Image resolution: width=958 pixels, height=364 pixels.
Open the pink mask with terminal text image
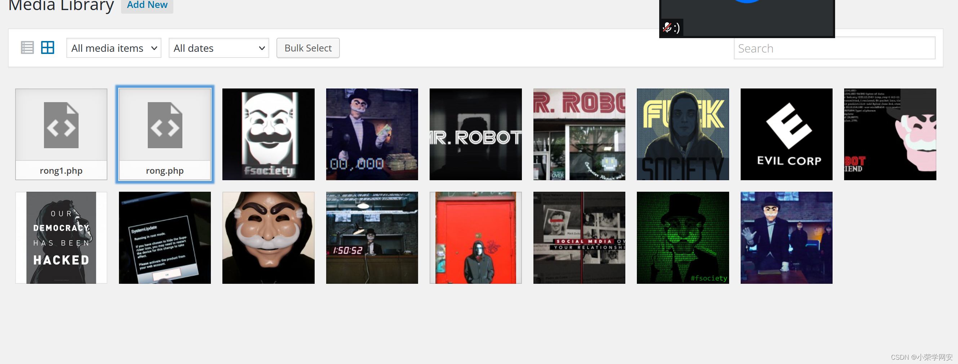pos(890,134)
